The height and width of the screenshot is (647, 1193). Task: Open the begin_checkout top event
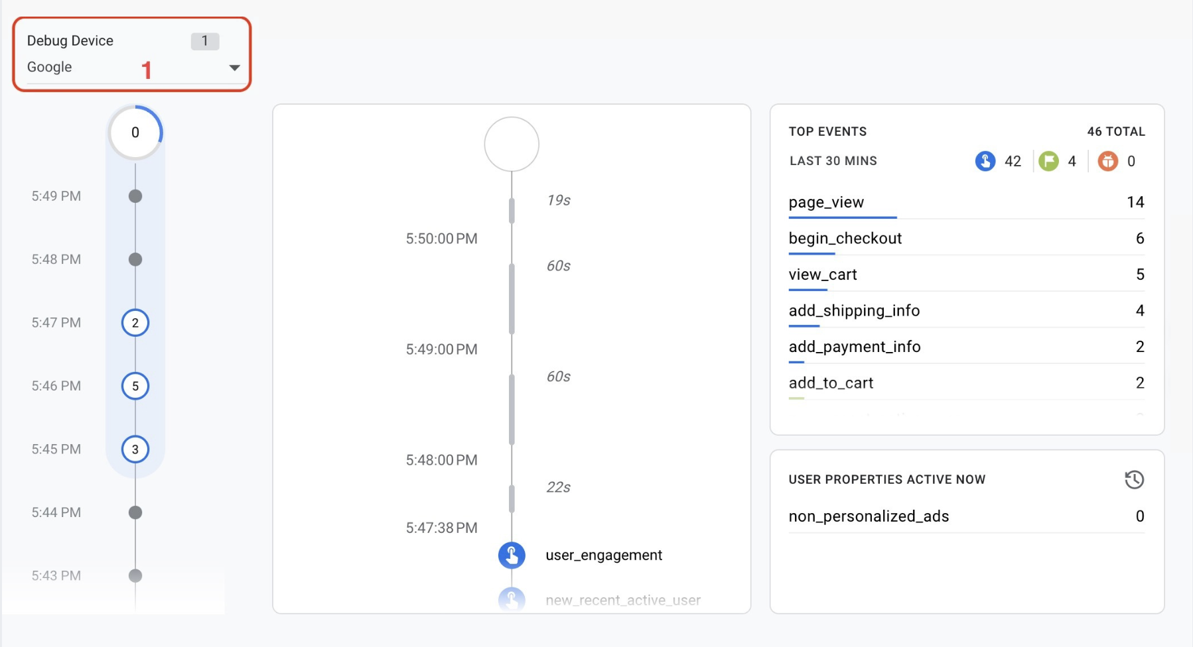[x=845, y=239]
